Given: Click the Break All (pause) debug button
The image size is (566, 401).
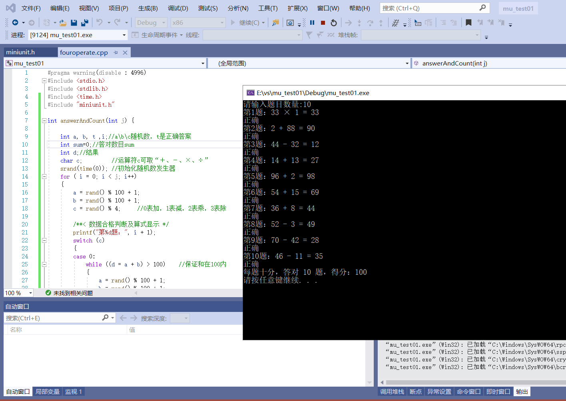Looking at the screenshot, I should [x=312, y=23].
